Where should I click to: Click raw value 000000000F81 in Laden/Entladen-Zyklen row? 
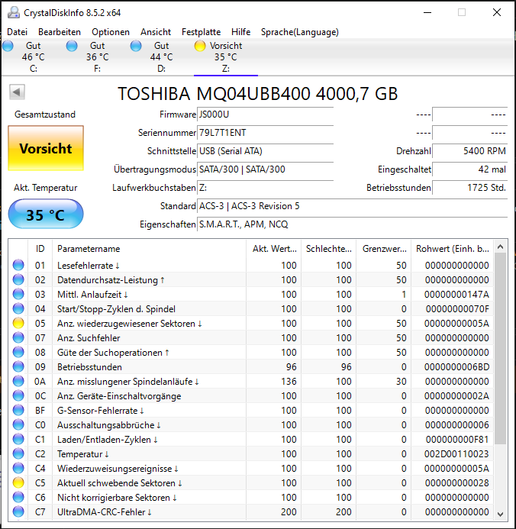[x=457, y=439]
